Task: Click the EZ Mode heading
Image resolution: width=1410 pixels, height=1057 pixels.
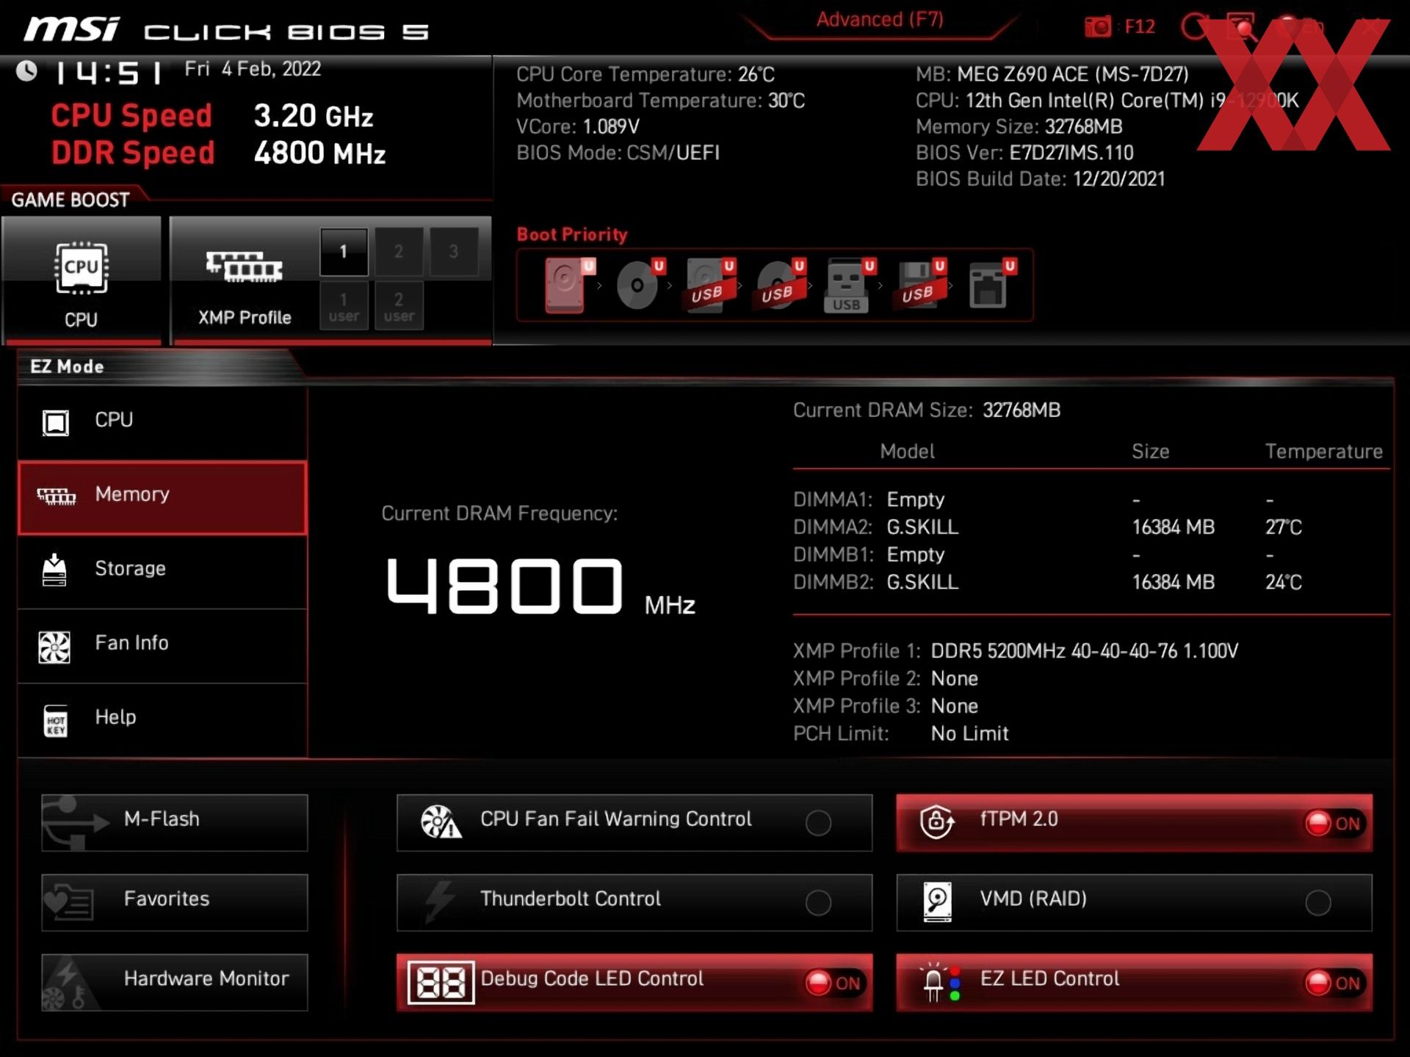Action: pyautogui.click(x=67, y=366)
